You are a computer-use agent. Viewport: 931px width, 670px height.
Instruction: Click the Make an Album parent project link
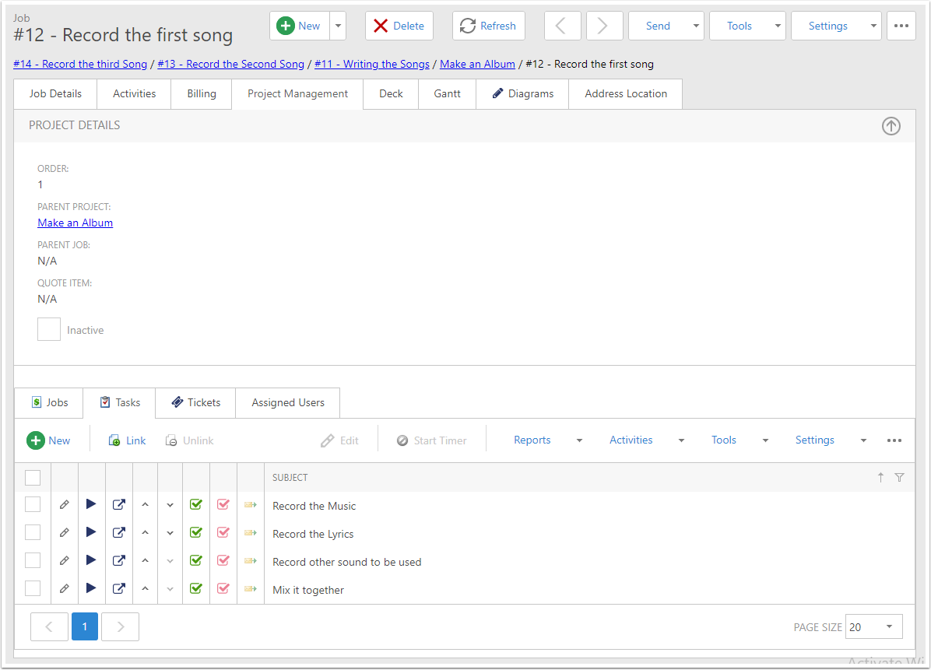(75, 223)
